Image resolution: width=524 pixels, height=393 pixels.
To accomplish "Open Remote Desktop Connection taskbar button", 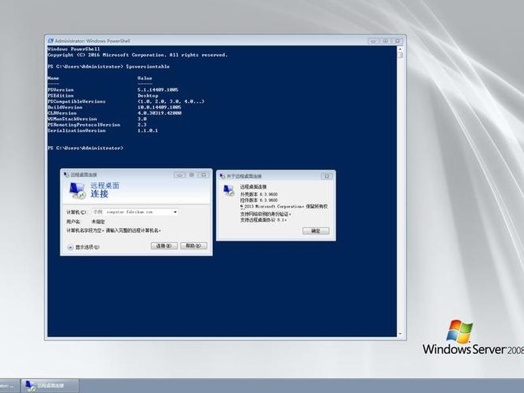I will pyautogui.click(x=50, y=386).
